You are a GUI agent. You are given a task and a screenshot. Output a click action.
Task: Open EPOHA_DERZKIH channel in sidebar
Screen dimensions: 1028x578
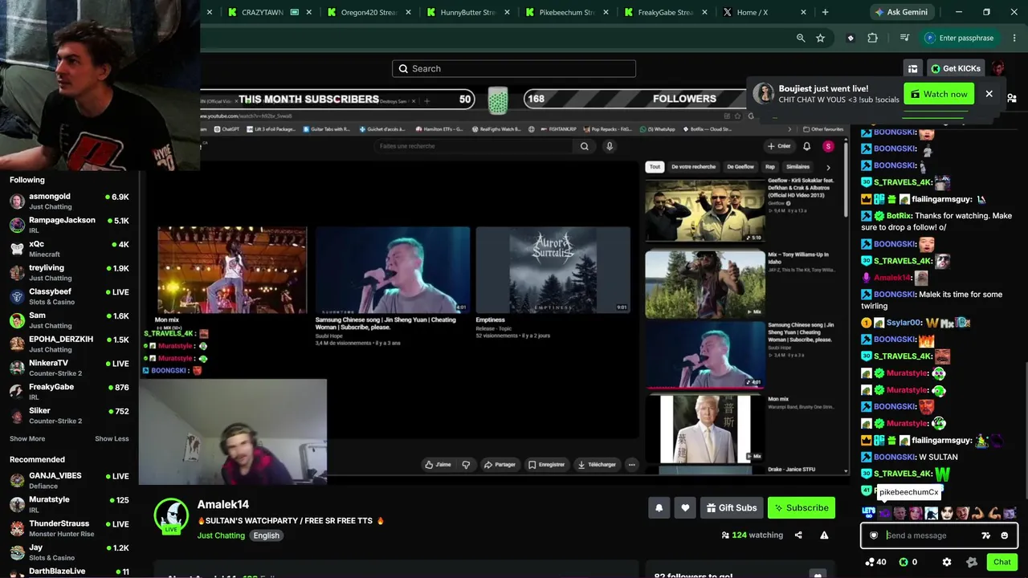tap(69, 344)
